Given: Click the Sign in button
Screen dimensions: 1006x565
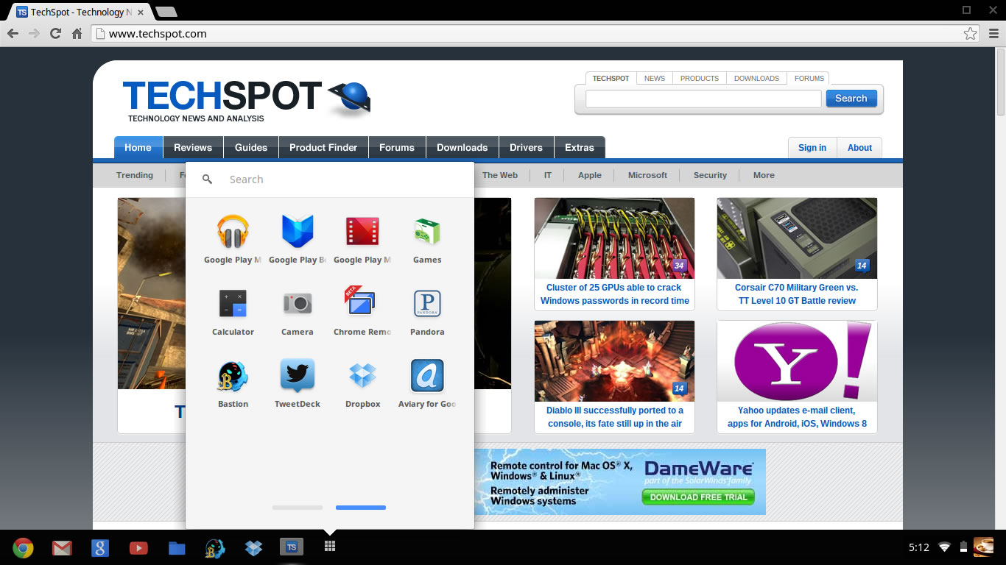Looking at the screenshot, I should coord(812,148).
